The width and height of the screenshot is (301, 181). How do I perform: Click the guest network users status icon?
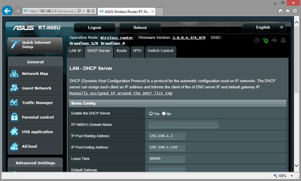(x=257, y=40)
